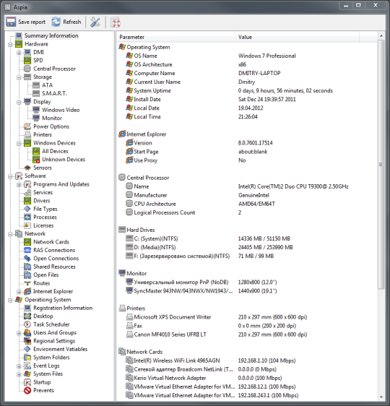Click the SPD memory chip icon
Image resolution: width=390 pixels, height=406 pixels.
(27, 61)
